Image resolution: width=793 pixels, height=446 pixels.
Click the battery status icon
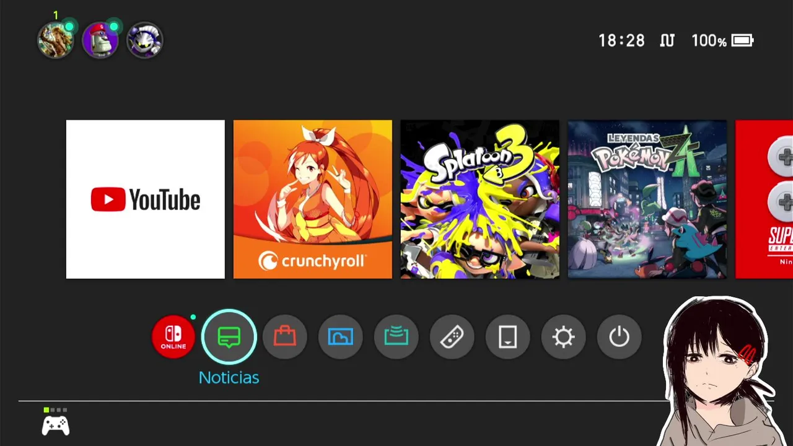tap(743, 41)
